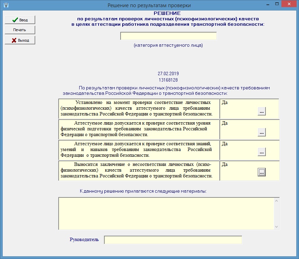The image size is (299, 259).
Task: Click the Да value in несоответствии row
Action: [225, 164]
